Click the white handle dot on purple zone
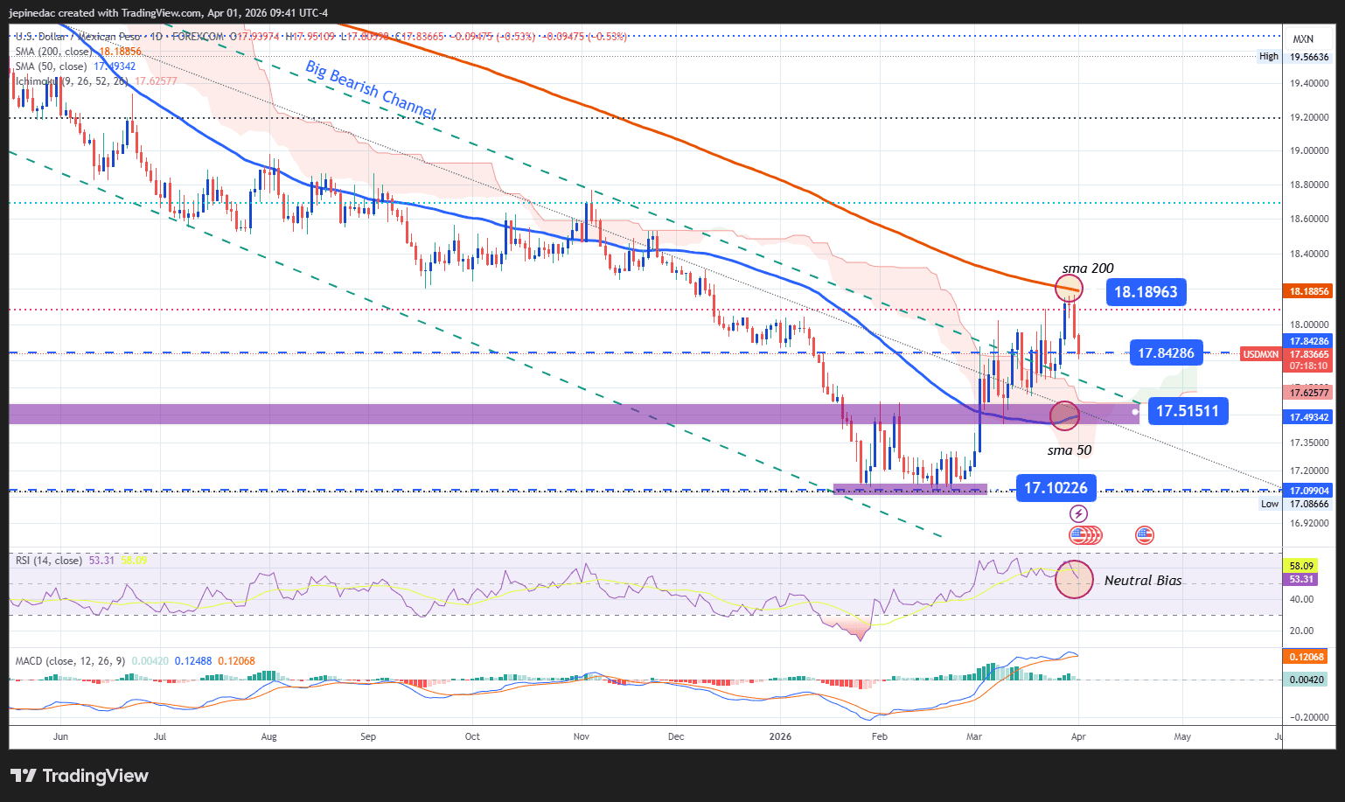 [x=1135, y=411]
